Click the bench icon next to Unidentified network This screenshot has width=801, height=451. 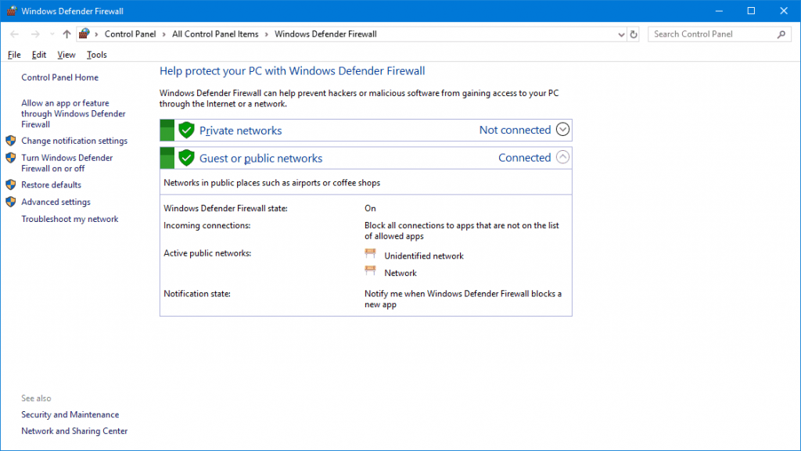pos(371,255)
